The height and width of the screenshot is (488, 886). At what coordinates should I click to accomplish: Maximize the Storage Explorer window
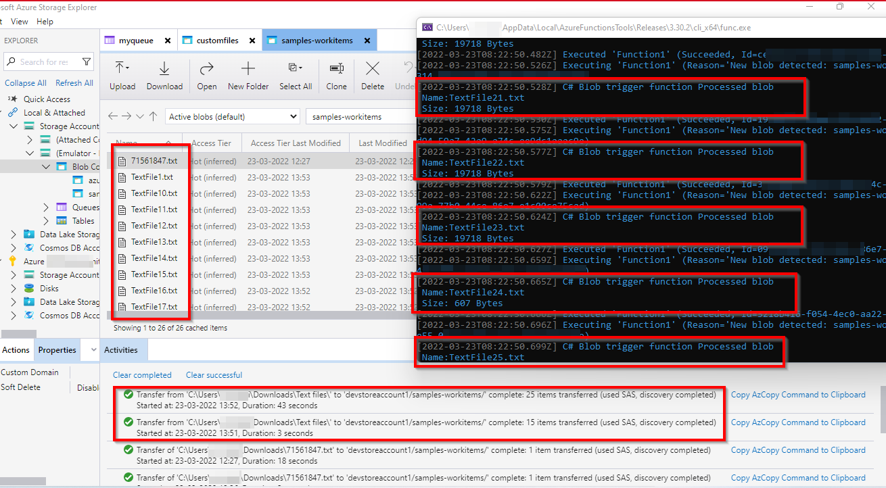pos(839,7)
